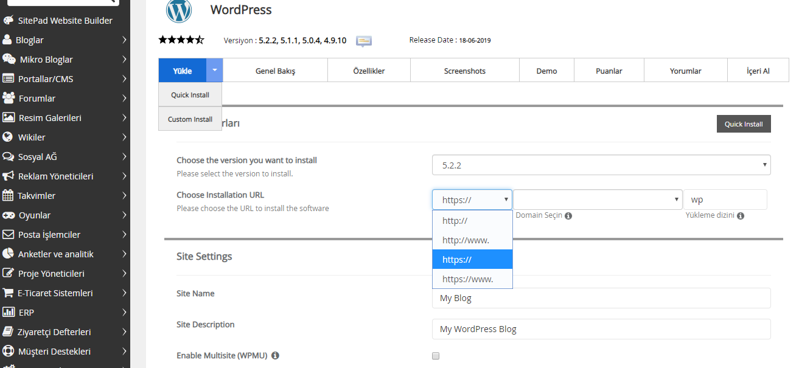This screenshot has height=368, width=799.
Task: Switch to the Genel Bakış tab
Action: point(275,71)
